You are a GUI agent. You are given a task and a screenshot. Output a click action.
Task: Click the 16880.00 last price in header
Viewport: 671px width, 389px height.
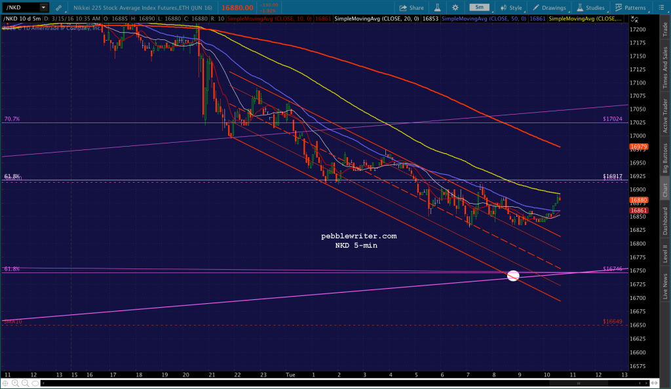(x=237, y=8)
